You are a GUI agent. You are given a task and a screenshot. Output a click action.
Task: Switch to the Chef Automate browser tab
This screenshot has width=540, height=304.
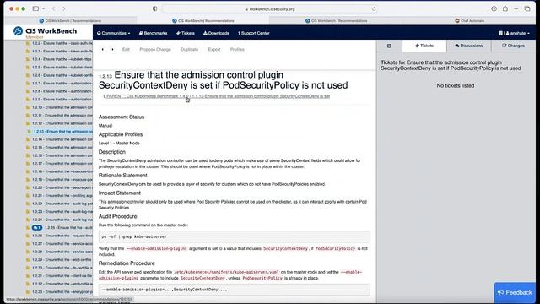click(469, 20)
